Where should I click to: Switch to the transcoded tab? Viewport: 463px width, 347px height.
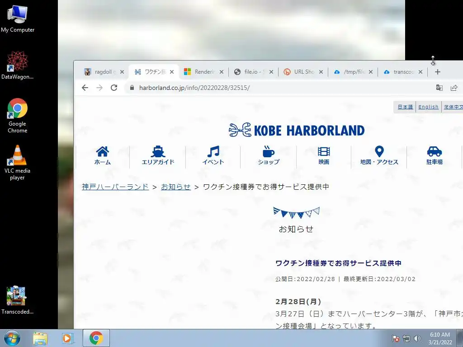point(403,72)
